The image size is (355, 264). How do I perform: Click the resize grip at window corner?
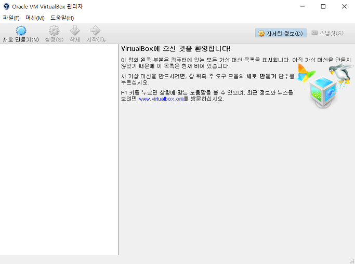tap(352, 261)
